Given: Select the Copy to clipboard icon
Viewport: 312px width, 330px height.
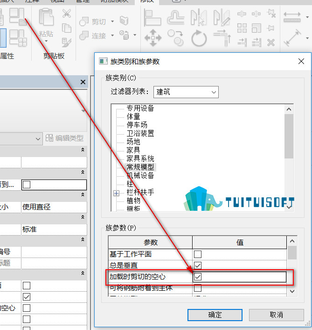Looking at the screenshot, I should click(x=67, y=28).
